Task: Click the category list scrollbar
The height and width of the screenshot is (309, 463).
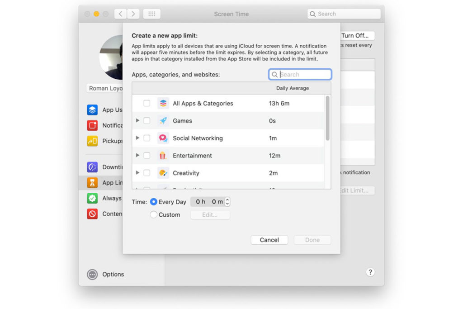Action: click(x=327, y=118)
